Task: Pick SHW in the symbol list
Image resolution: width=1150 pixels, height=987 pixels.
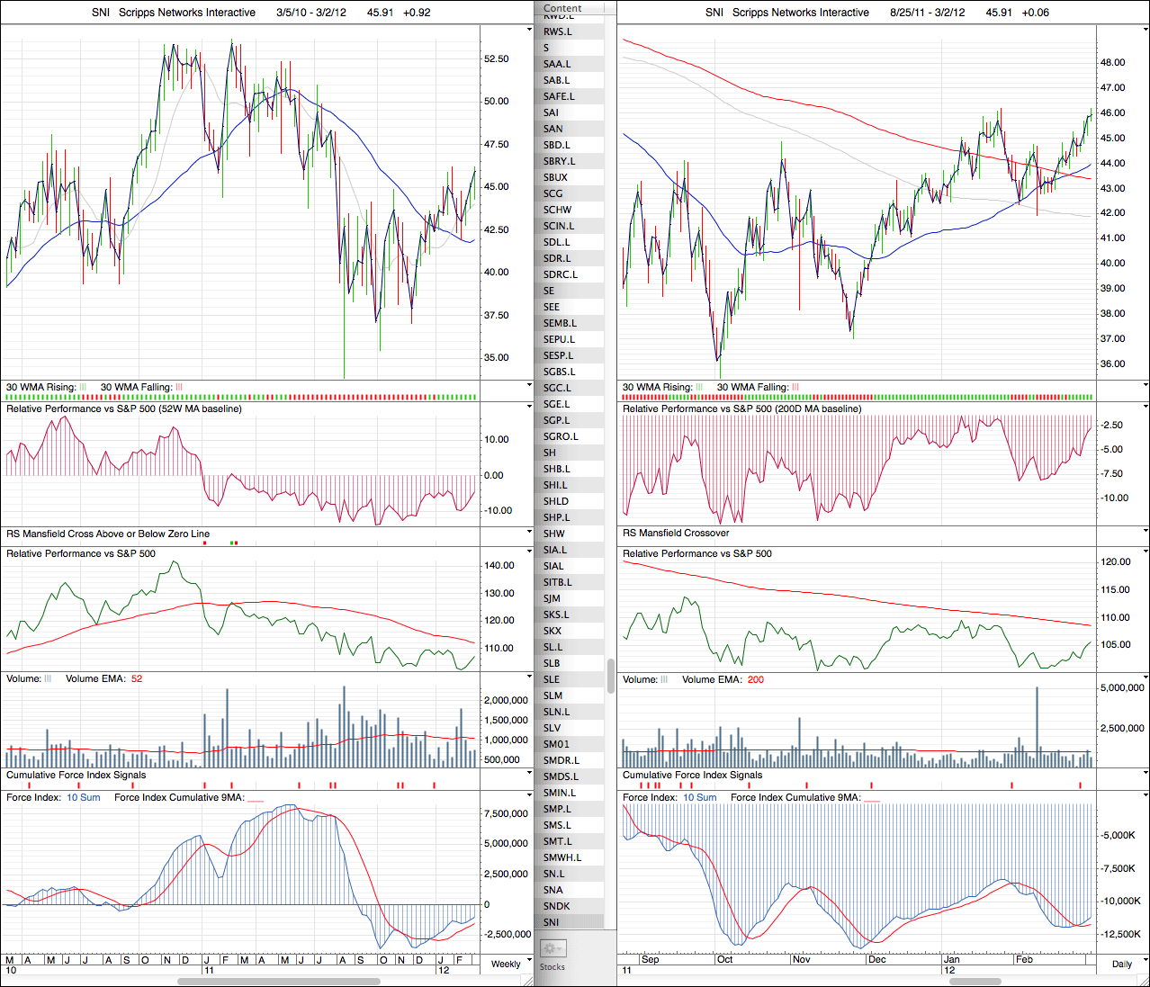Action: 553,534
